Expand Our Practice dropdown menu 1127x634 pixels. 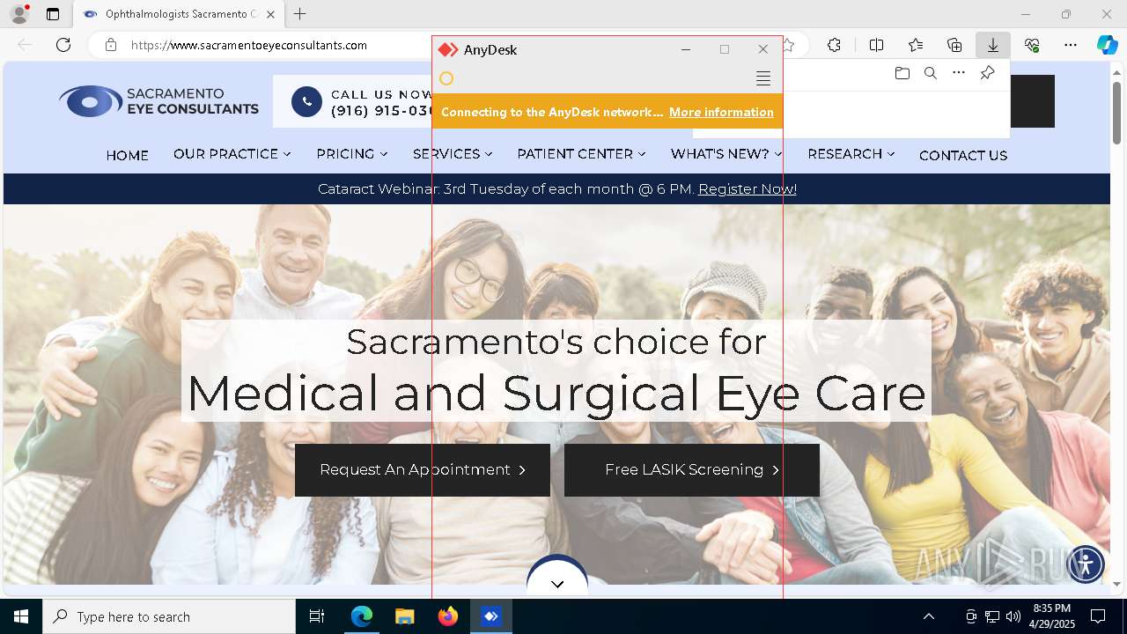[232, 154]
